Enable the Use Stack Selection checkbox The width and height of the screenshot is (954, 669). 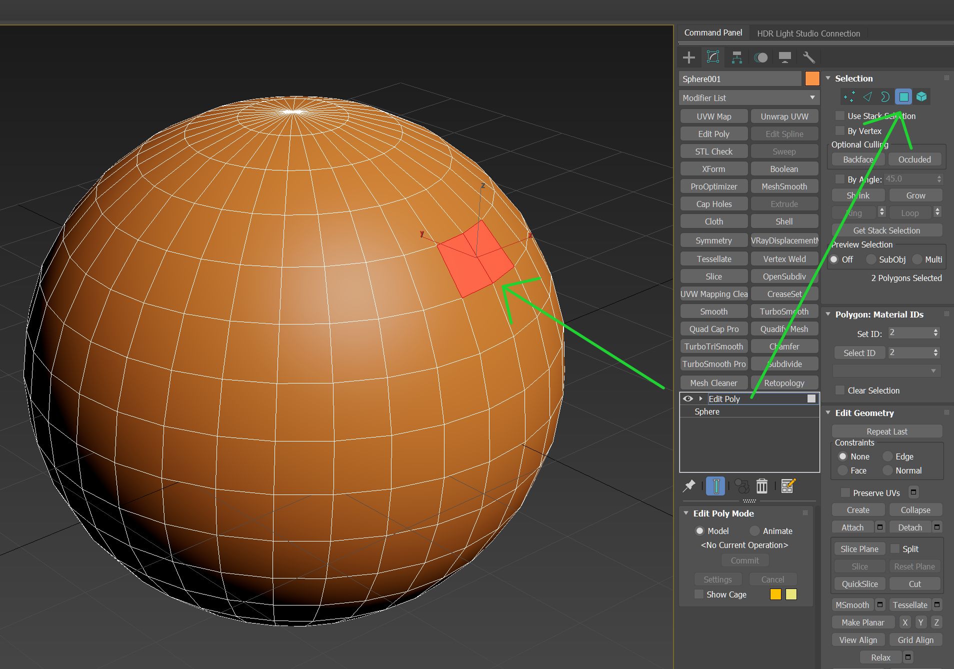[x=840, y=115]
